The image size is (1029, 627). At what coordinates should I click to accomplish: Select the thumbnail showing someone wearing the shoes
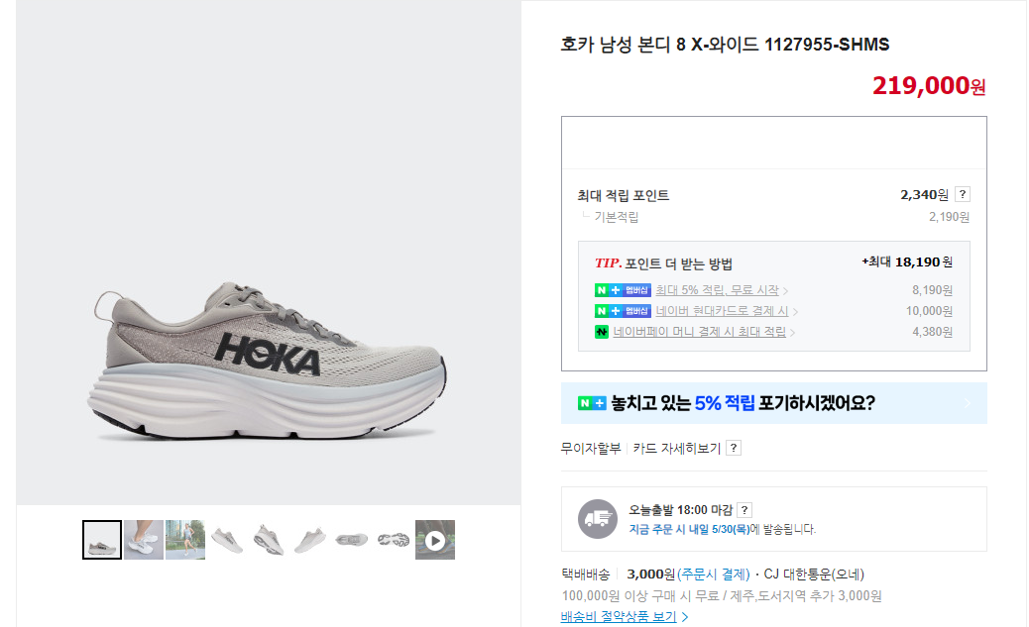[143, 538]
